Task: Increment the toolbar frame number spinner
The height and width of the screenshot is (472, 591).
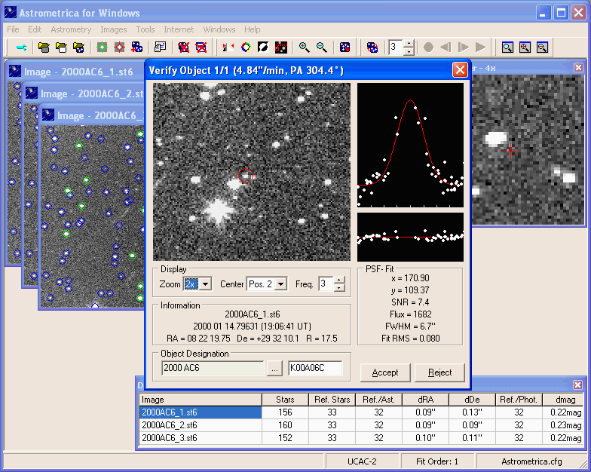Action: [409, 43]
